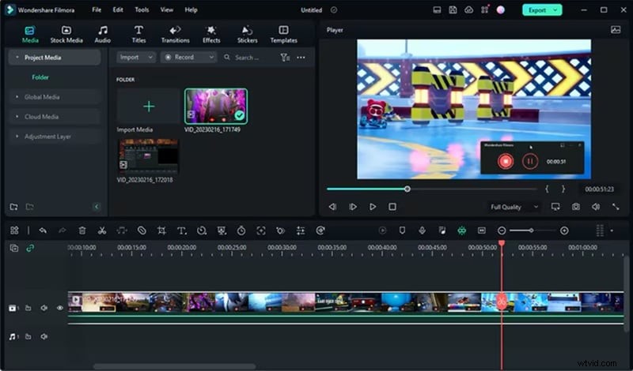The width and height of the screenshot is (633, 371).
Task: Open the Full Quality dropdown
Action: pyautogui.click(x=513, y=207)
